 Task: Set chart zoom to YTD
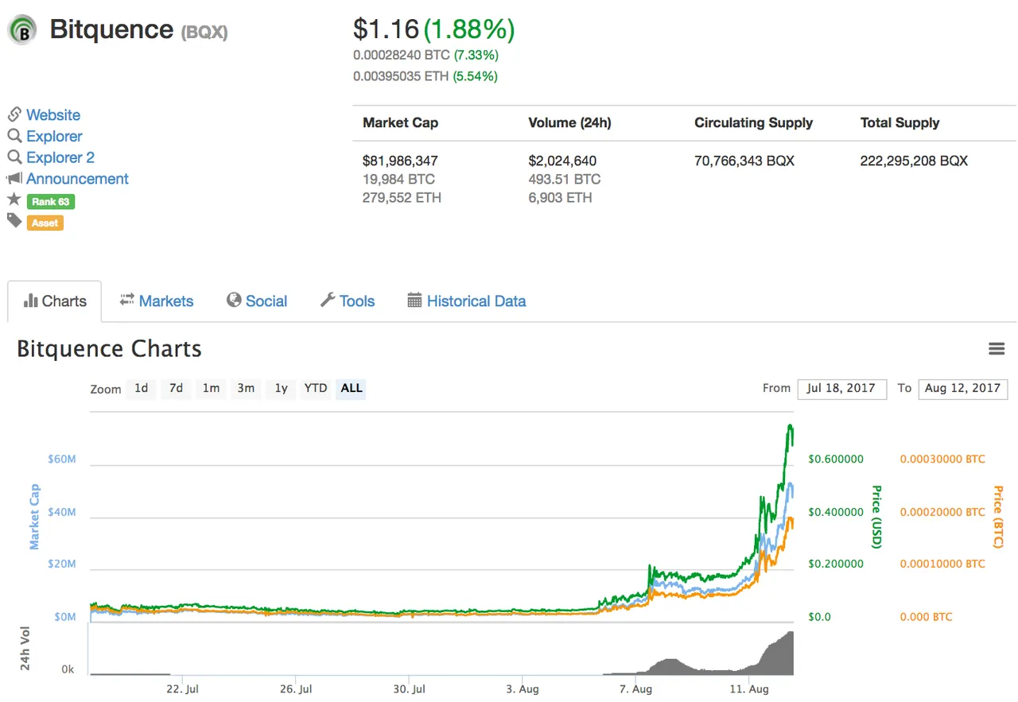point(316,389)
